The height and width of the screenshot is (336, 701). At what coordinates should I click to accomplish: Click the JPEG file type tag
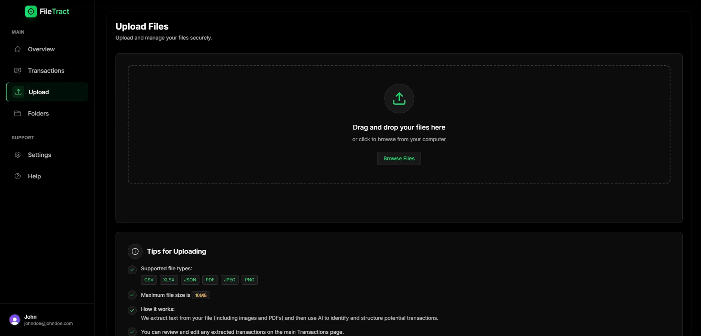(230, 280)
